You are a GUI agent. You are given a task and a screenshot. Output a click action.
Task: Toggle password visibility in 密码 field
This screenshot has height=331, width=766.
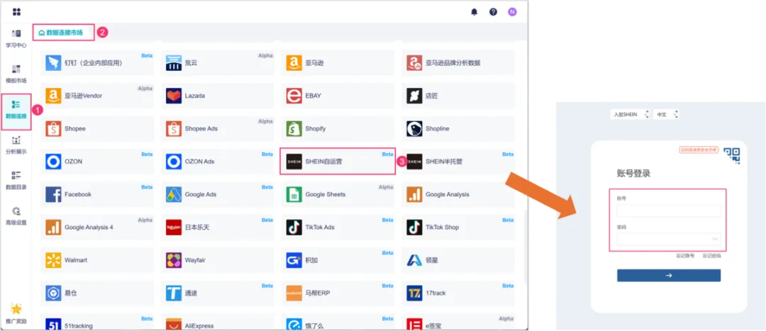coord(715,240)
